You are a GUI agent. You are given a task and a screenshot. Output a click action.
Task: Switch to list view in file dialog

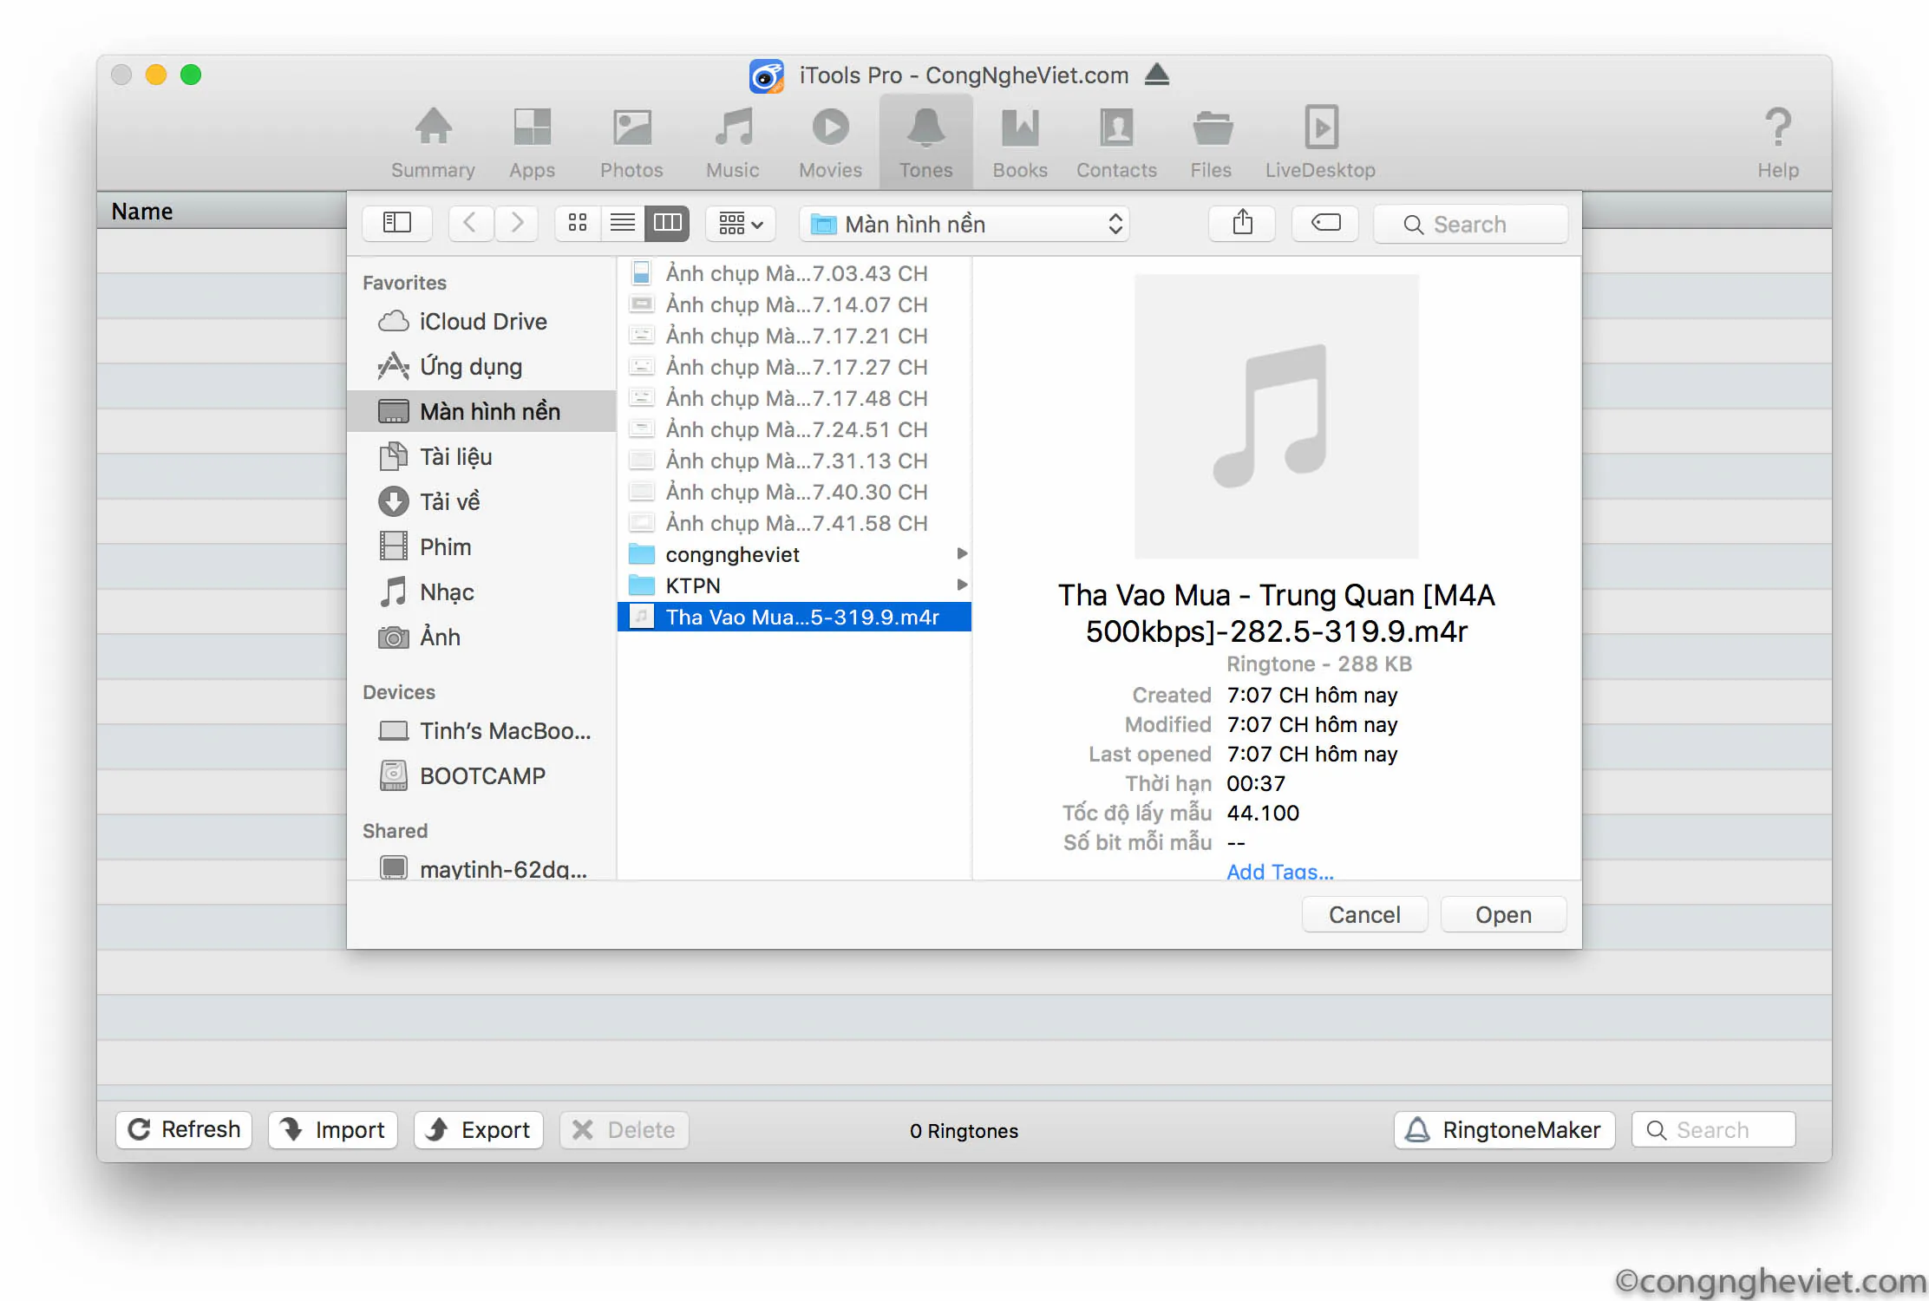click(x=623, y=224)
